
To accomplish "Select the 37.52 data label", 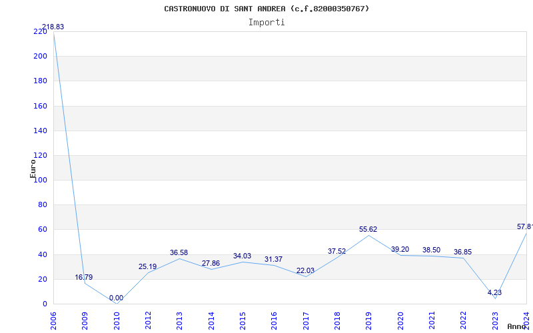I will click(x=337, y=251).
